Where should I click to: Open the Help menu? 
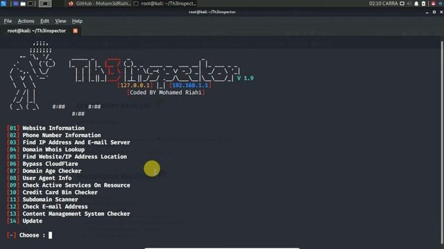(77, 21)
